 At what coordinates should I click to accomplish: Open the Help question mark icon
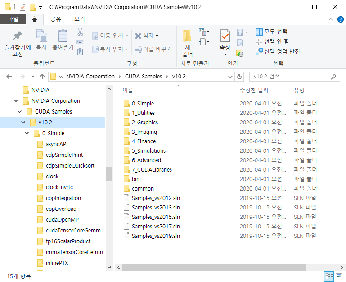coord(341,19)
